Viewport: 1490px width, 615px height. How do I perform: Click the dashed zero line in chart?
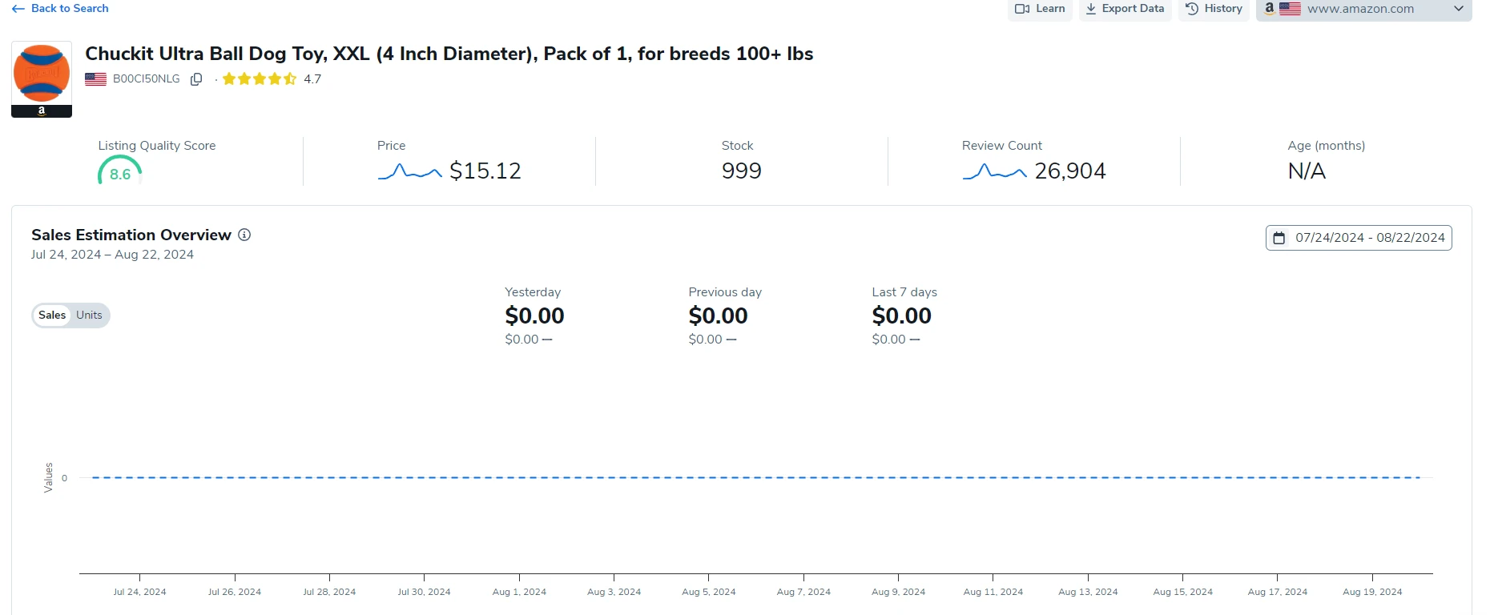point(755,477)
